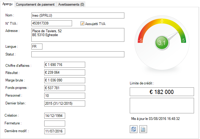This screenshot has width=200, height=139.
Task: Click the empty Fermeture date field
Action: tap(54, 123)
